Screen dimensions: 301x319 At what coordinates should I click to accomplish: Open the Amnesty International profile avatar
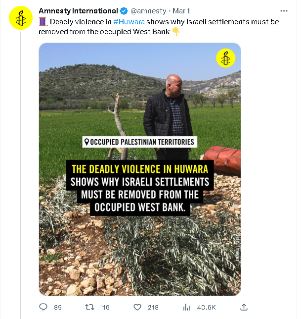pyautogui.click(x=20, y=19)
